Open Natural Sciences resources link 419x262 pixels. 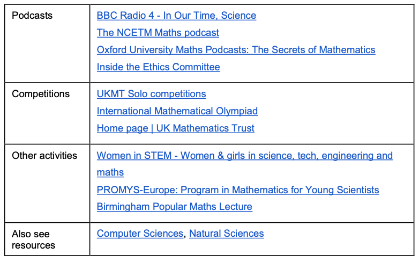pos(226,234)
